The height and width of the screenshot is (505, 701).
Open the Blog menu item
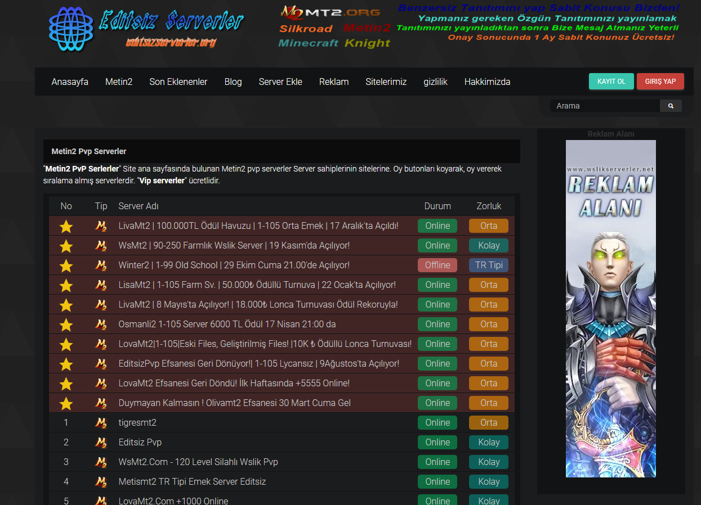pyautogui.click(x=233, y=82)
